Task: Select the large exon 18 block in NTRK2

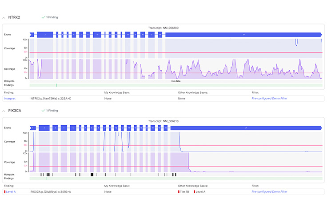Action: (x=243, y=34)
